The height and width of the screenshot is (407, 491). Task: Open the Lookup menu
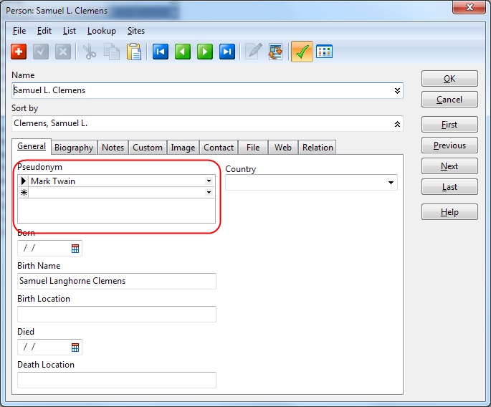click(102, 31)
